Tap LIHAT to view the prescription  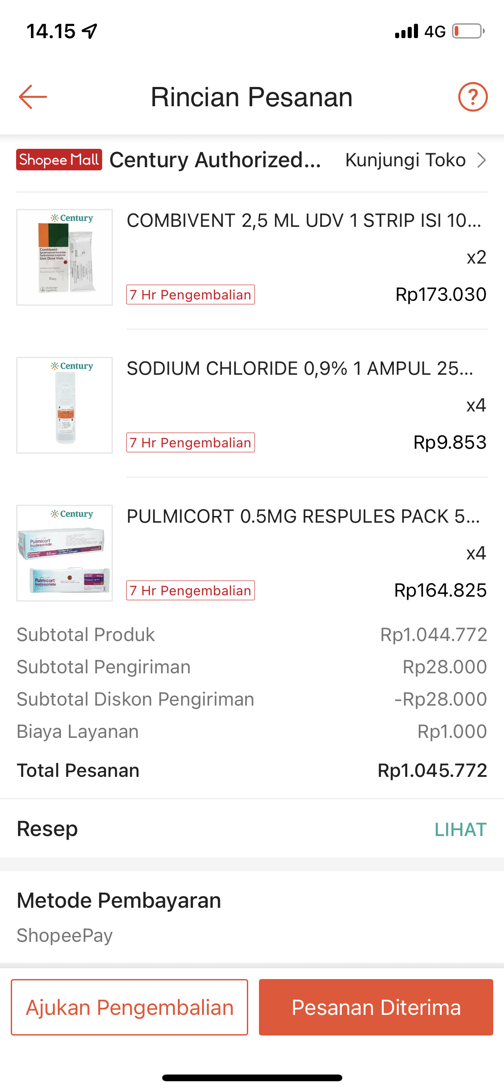[x=460, y=830]
